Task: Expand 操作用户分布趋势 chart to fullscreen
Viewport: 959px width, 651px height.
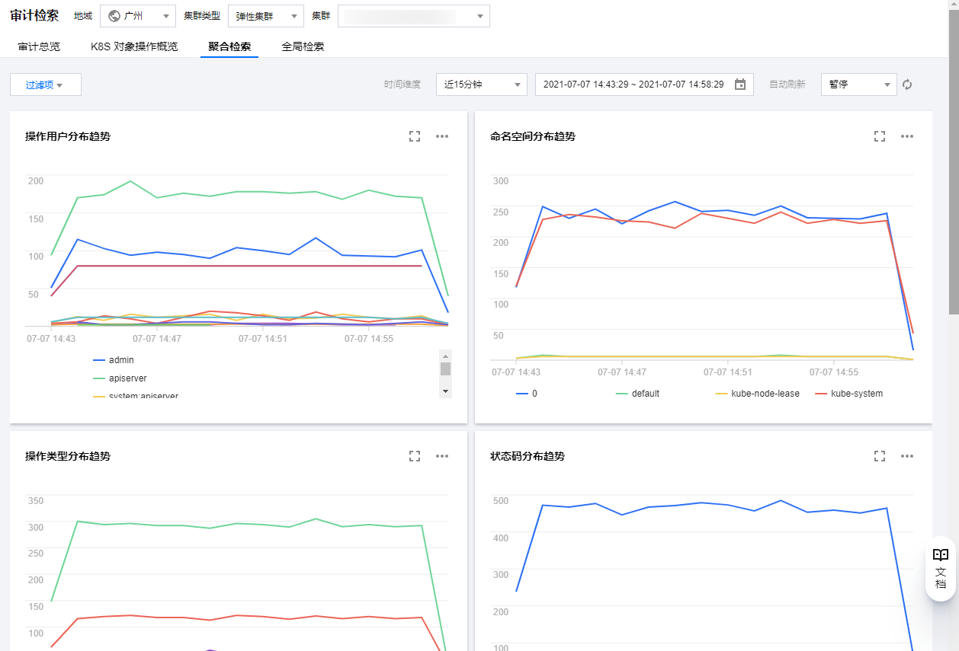Action: pos(415,136)
